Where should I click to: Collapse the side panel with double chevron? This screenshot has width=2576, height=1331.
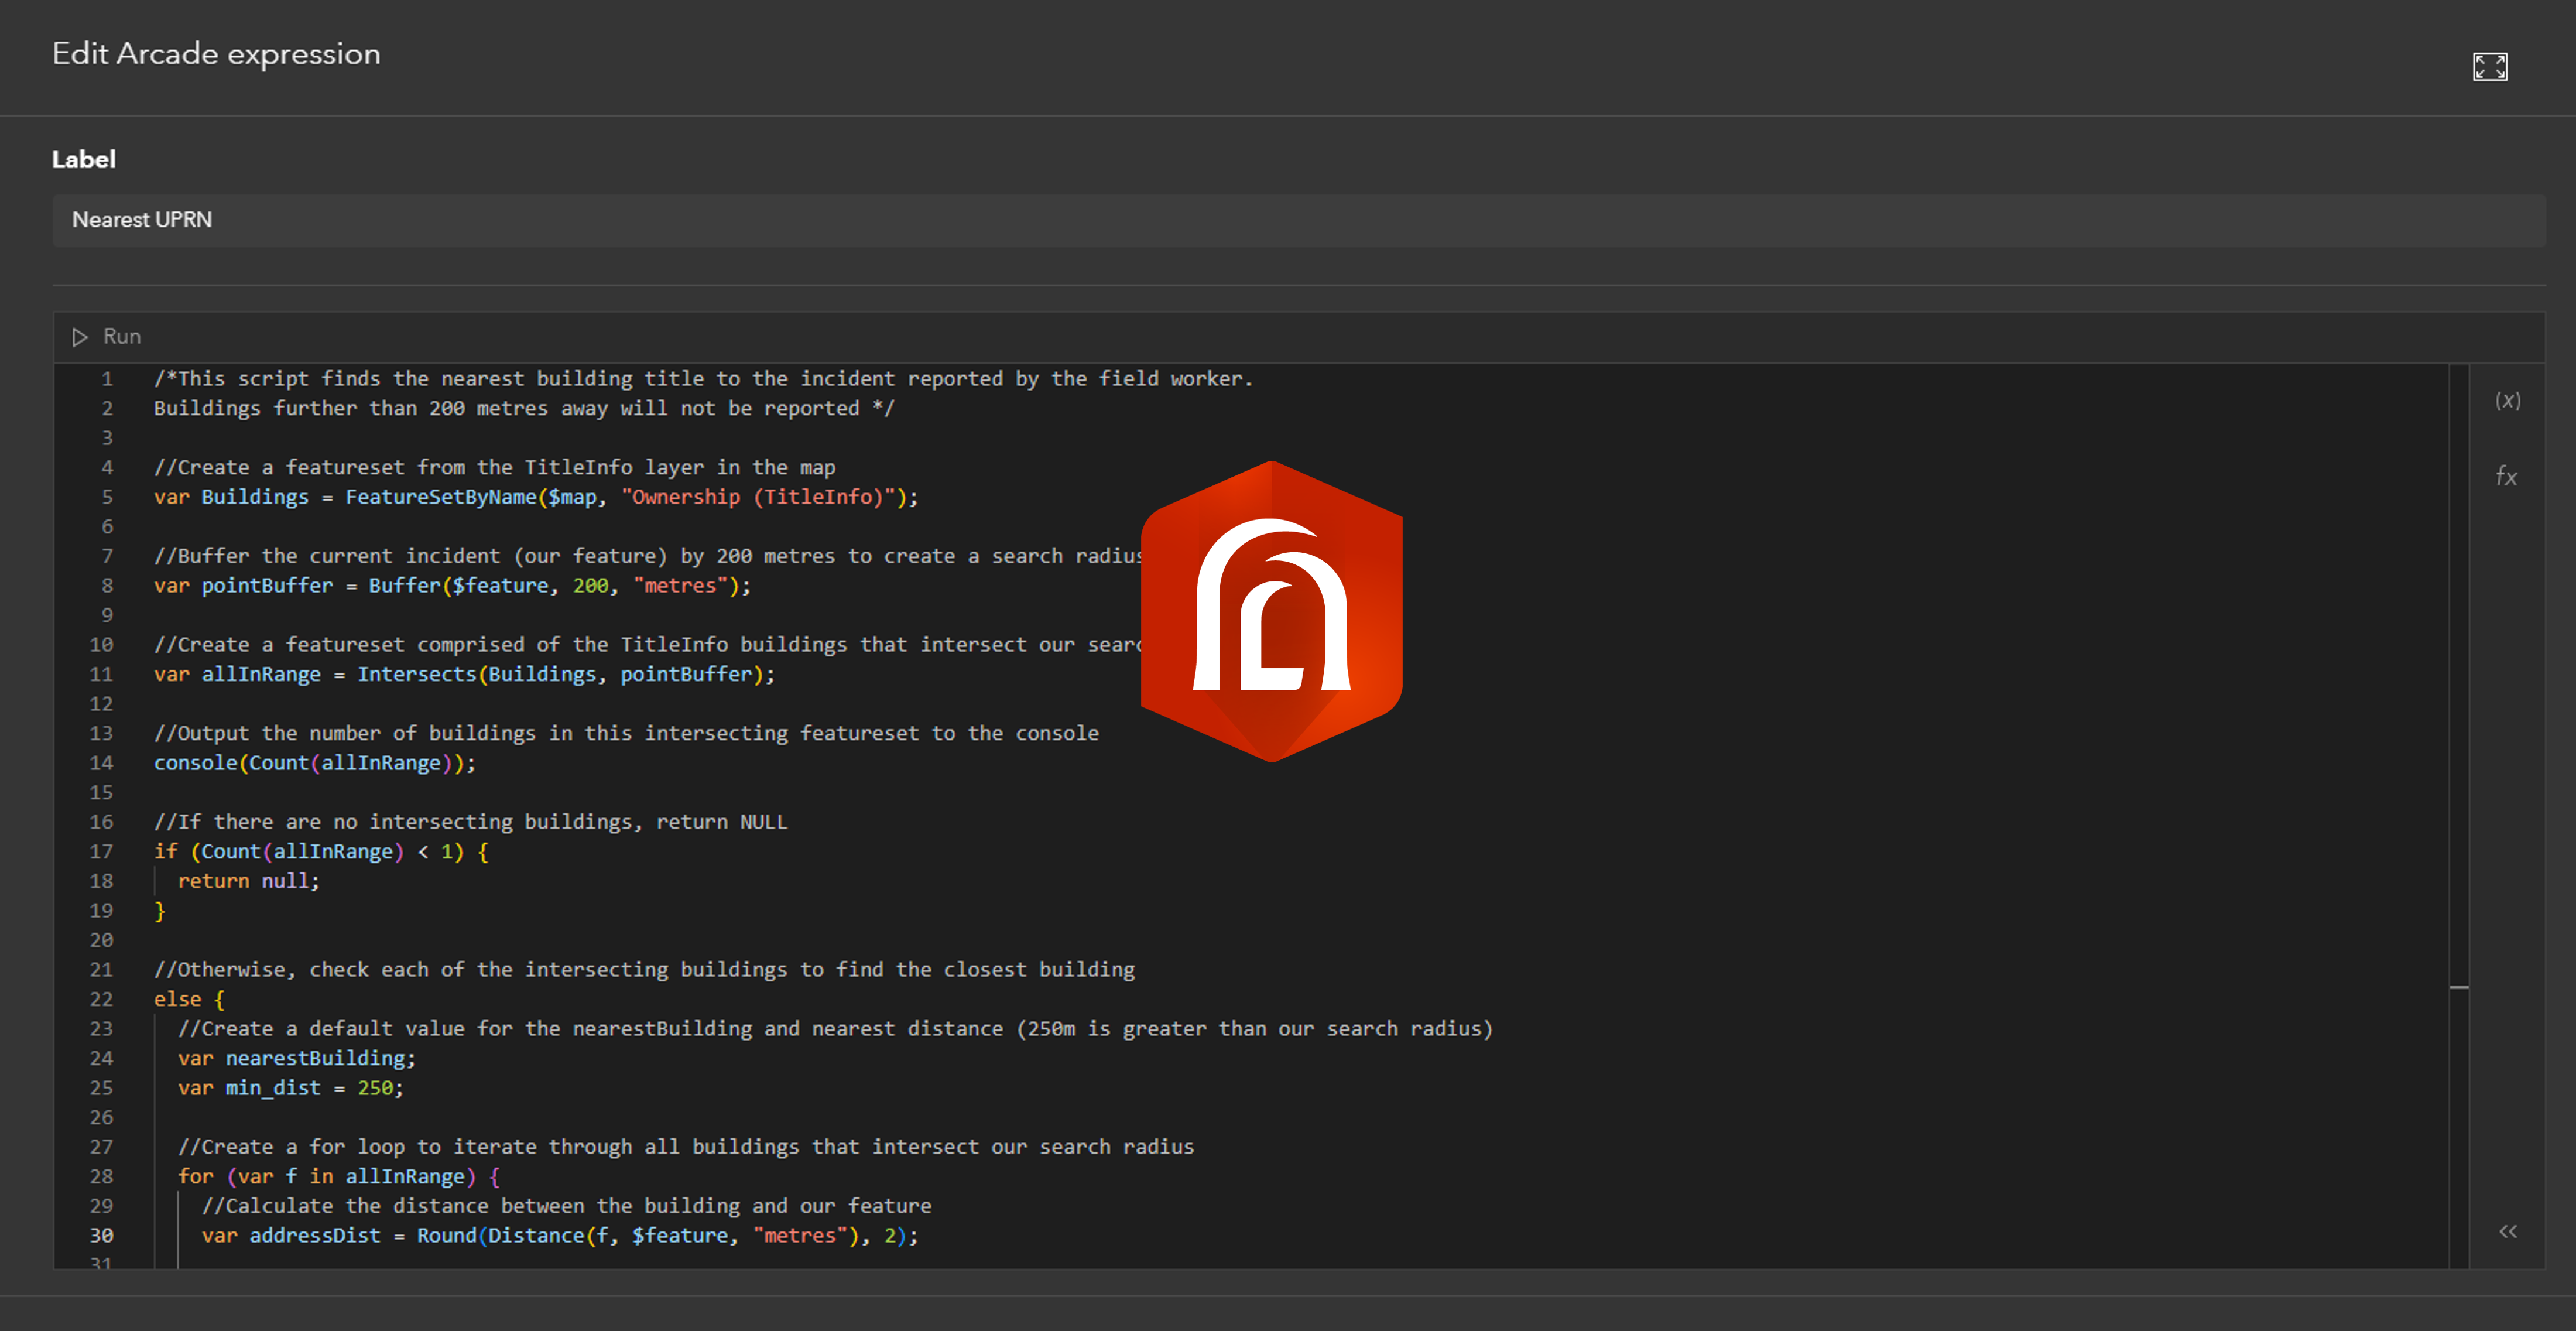[x=2508, y=1231]
